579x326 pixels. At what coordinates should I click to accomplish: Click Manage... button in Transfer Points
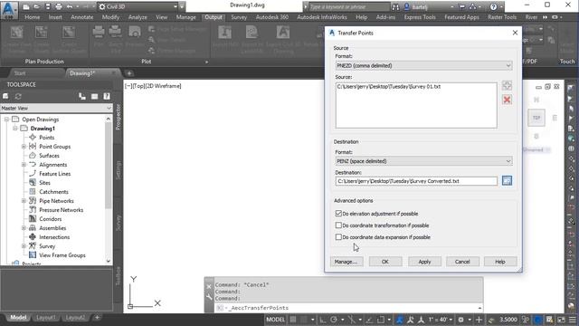point(346,262)
